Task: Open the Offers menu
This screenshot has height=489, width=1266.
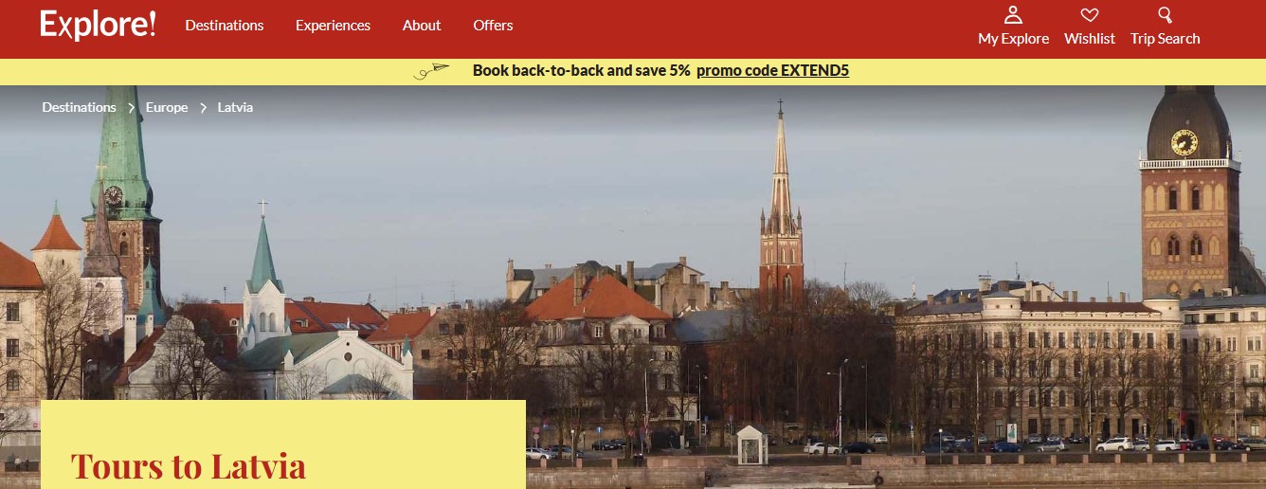Action: [493, 26]
